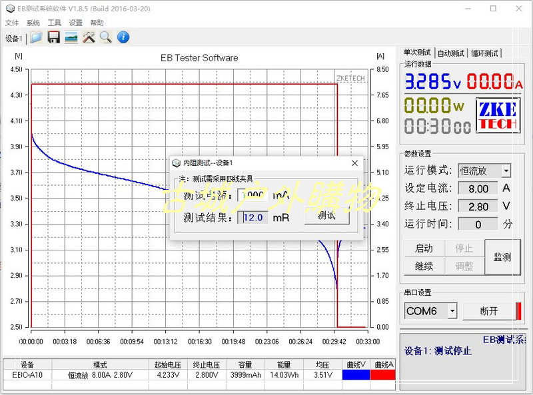
Task: Select the 恒流放 8.00A 2.80V mode cell
Action: coord(101,375)
